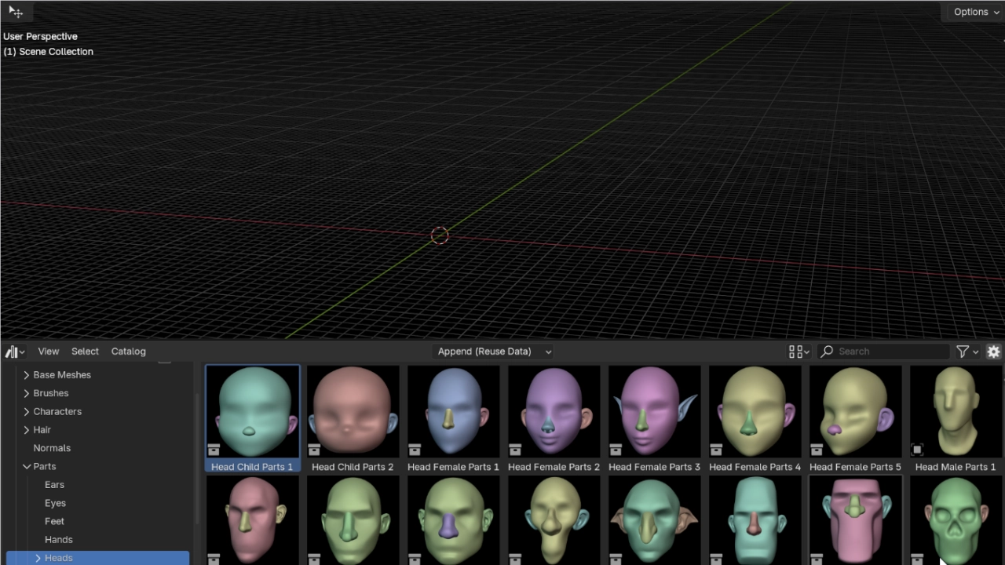1005x565 pixels.
Task: Select the green skull head thumbnail
Action: 956,520
